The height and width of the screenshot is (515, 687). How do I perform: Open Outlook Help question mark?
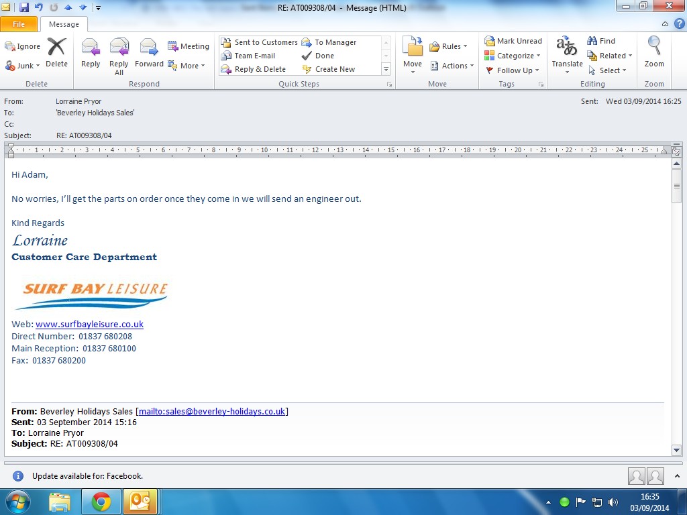[x=679, y=23]
